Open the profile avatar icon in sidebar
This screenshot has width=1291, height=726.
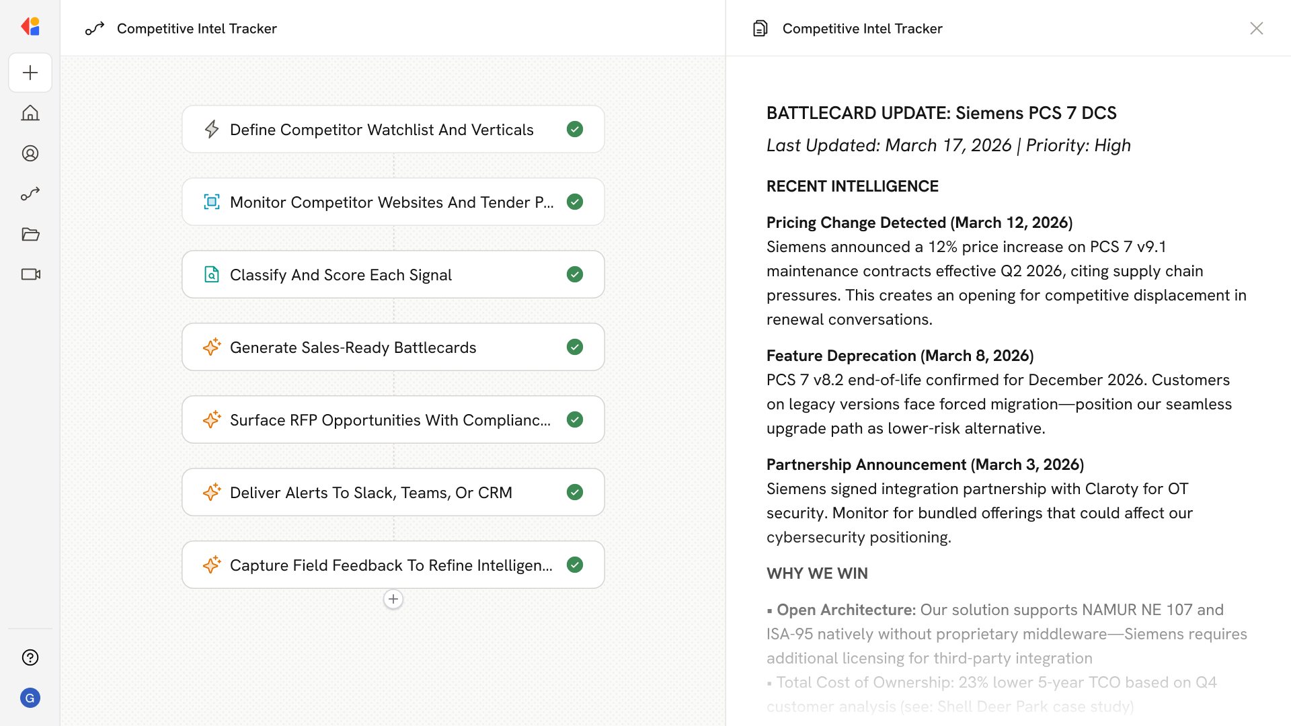point(30,153)
